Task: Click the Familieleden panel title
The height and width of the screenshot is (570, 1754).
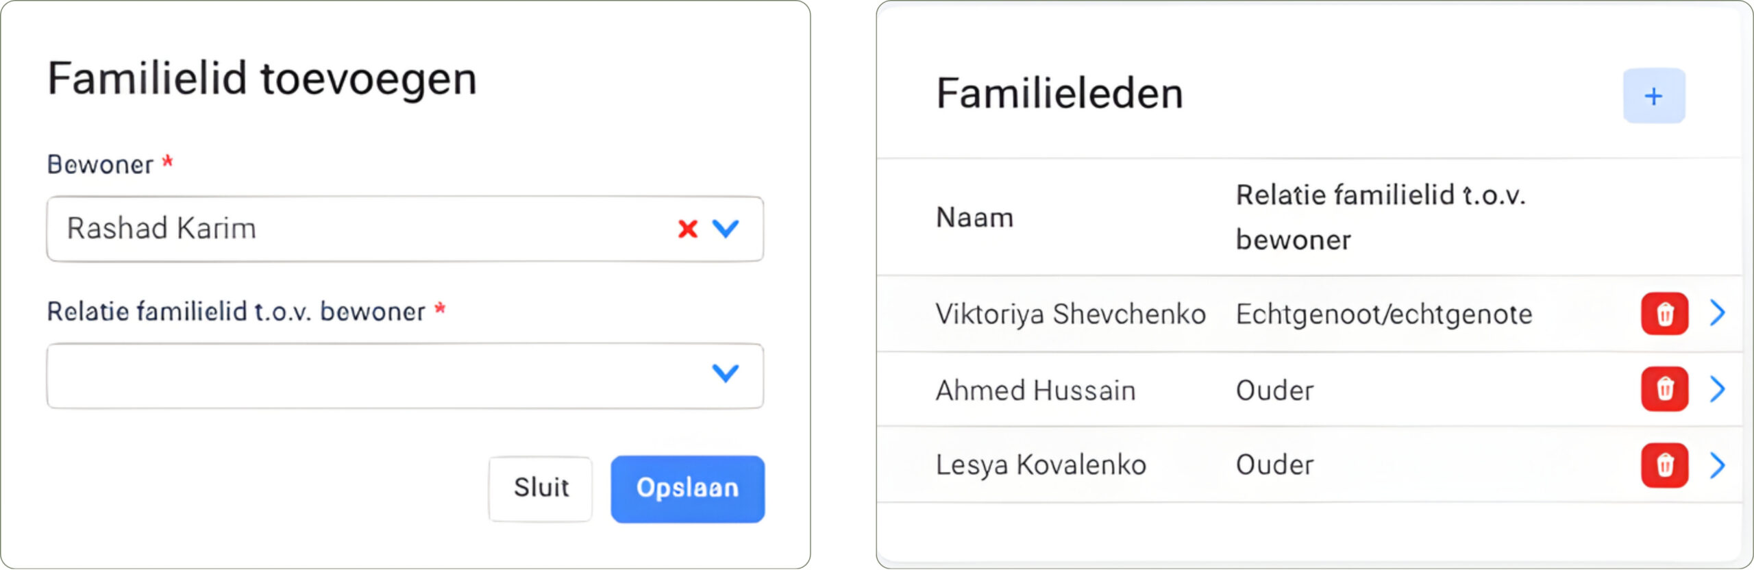Action: pos(1059,92)
